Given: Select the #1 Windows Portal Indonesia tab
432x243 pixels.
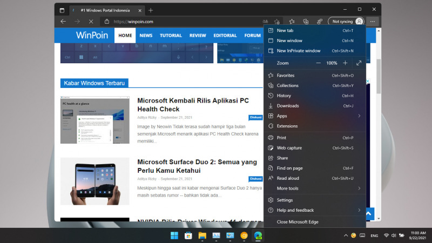Looking at the screenshot, I should tap(106, 10).
